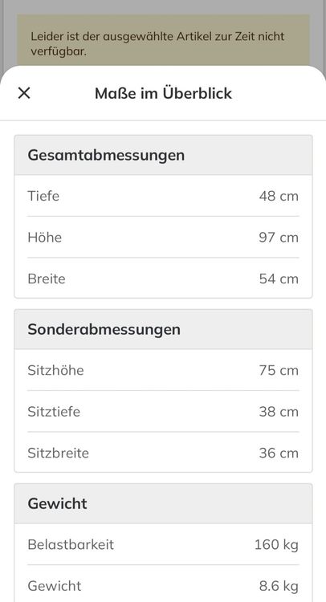Select the Sitztiefe 38 cm row

pos(163,412)
